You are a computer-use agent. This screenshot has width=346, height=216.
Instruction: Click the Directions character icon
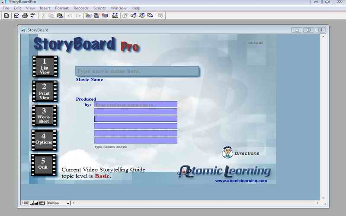[x=227, y=152]
